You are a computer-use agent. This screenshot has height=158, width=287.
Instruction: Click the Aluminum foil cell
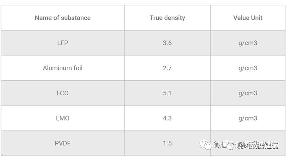tap(62, 68)
